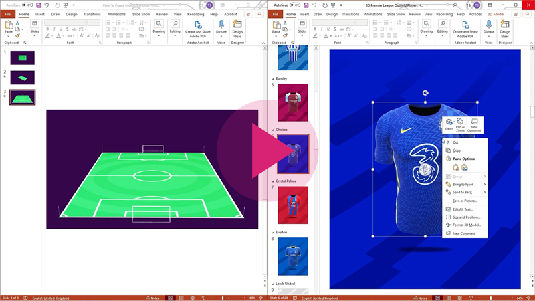
Task: Select the Crystal Palace red shirt slide thumbnail
Action: 292,205
